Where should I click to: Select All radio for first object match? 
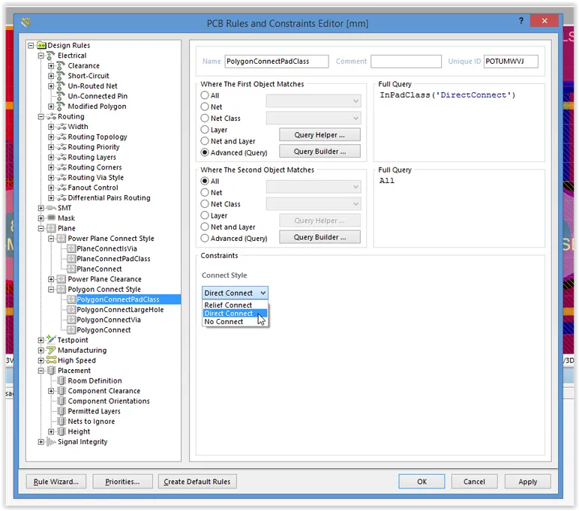point(205,96)
